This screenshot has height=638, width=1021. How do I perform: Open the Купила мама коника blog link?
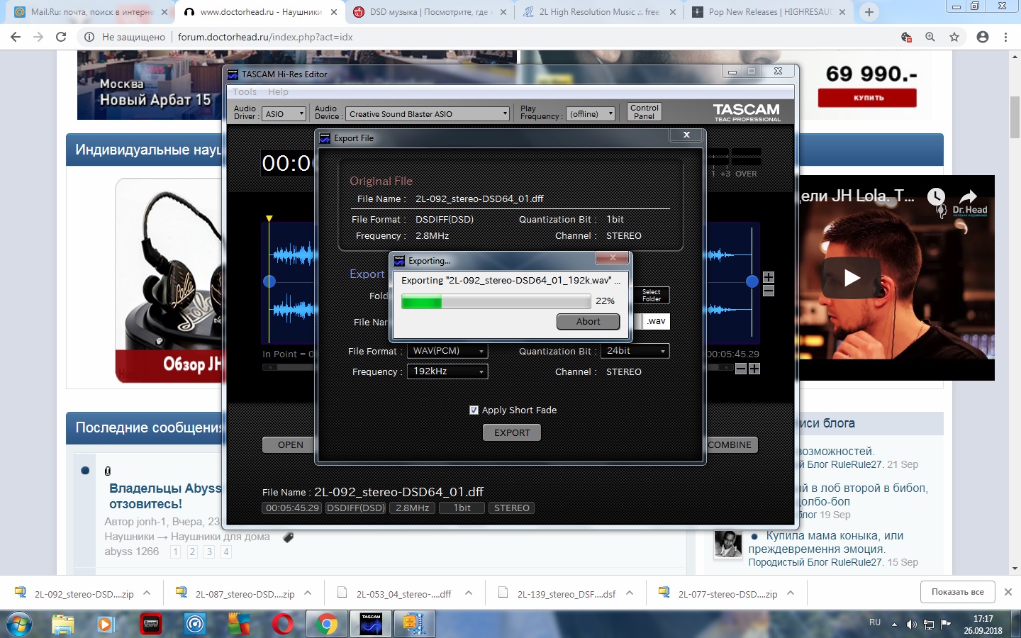(826, 542)
